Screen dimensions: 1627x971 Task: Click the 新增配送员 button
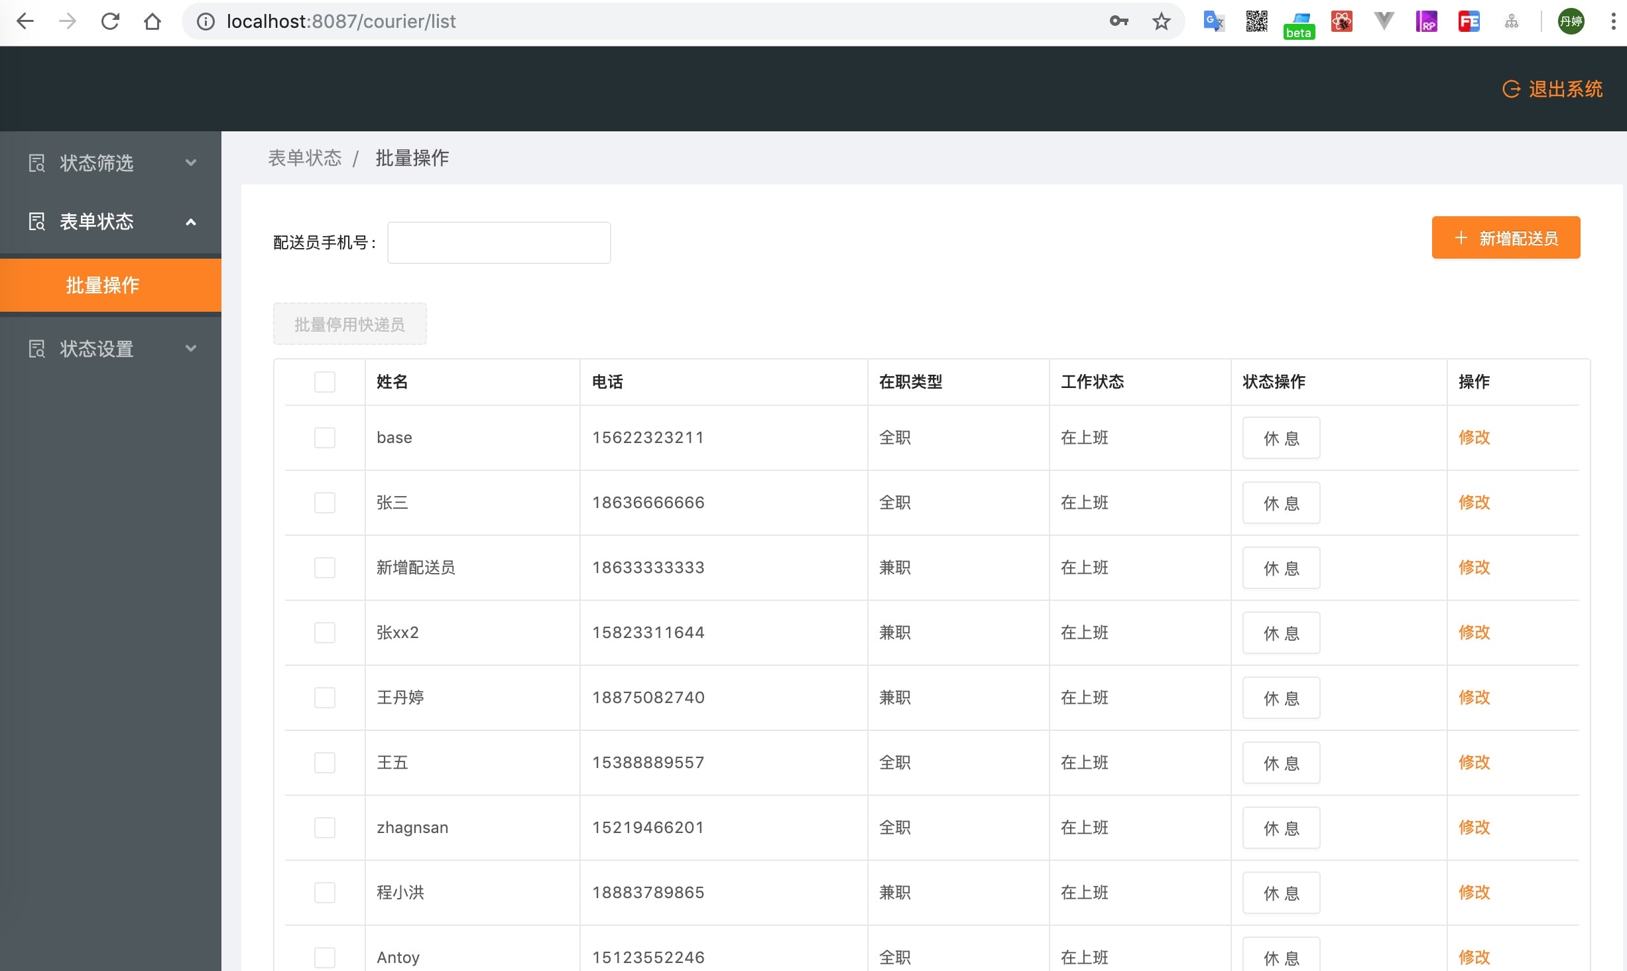pyautogui.click(x=1506, y=238)
